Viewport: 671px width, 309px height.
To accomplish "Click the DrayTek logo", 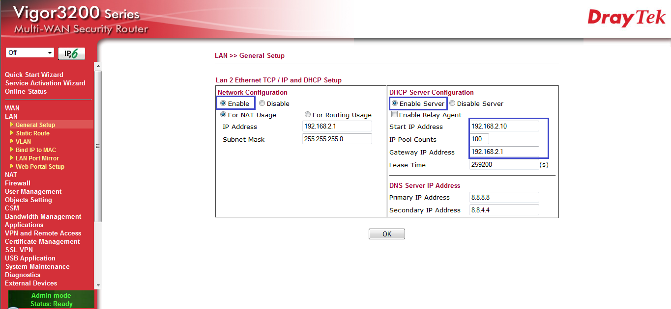I will [626, 18].
